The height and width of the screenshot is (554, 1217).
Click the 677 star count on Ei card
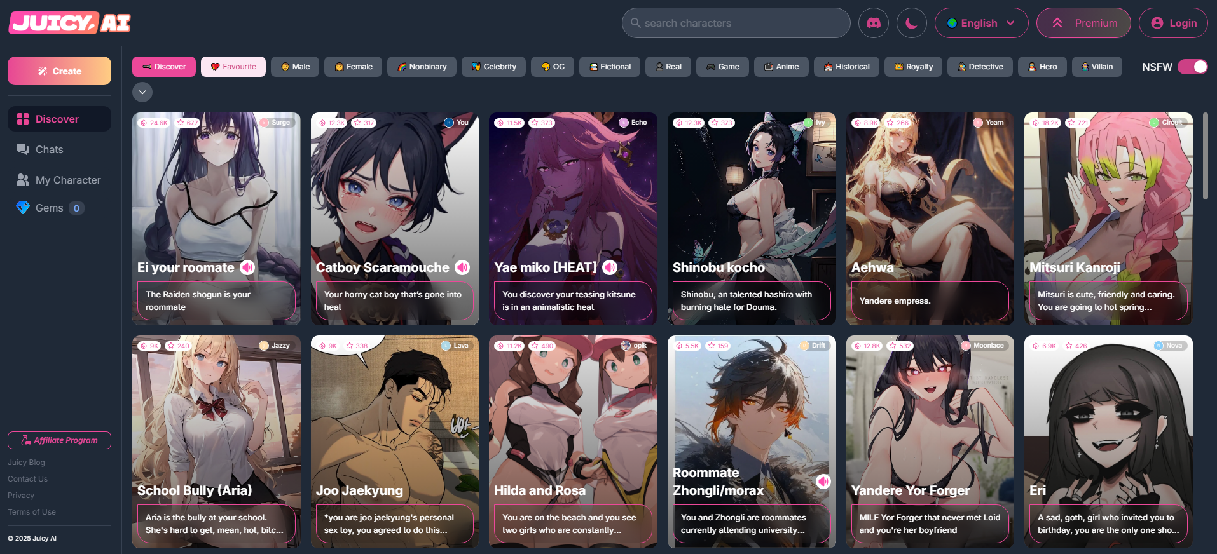tap(188, 123)
